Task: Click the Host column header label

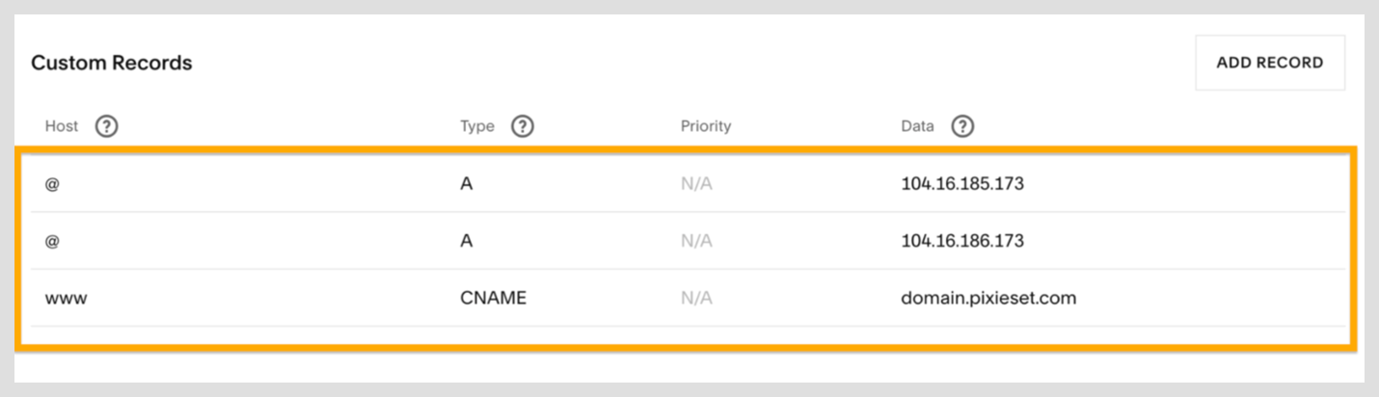Action: [x=62, y=126]
